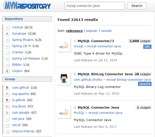Click the io.github group icon
Screen dimensions: 155x137
[x=7, y=100]
